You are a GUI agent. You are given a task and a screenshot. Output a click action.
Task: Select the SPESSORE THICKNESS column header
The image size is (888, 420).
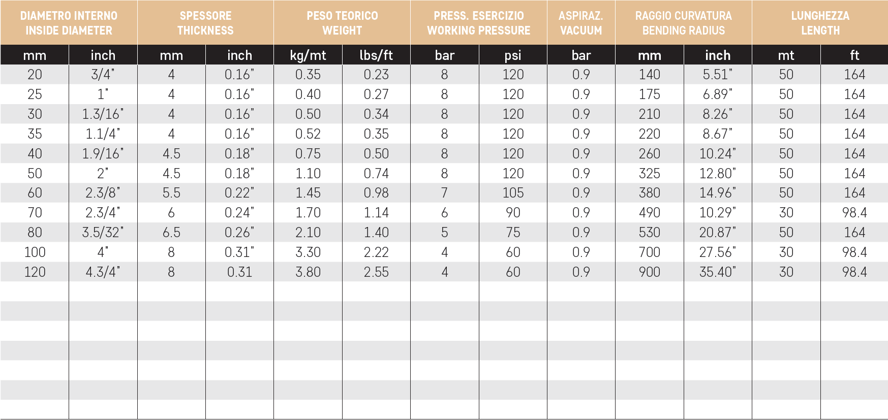pyautogui.click(x=205, y=23)
